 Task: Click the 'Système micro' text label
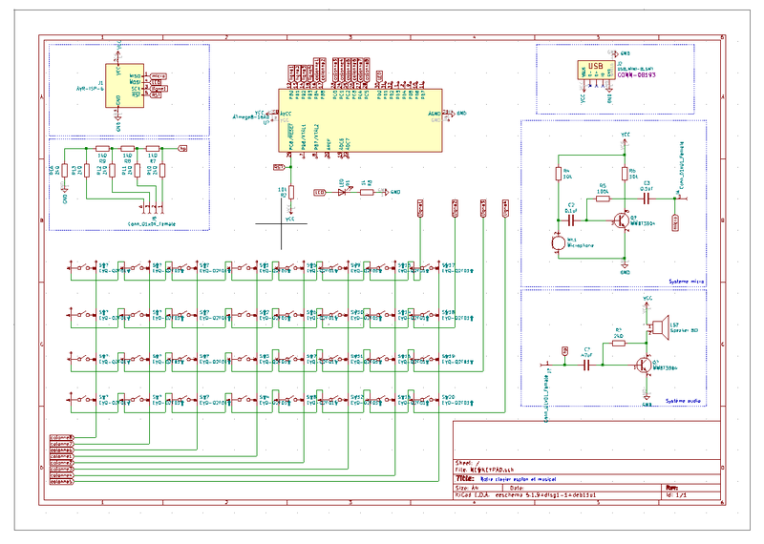(x=686, y=282)
